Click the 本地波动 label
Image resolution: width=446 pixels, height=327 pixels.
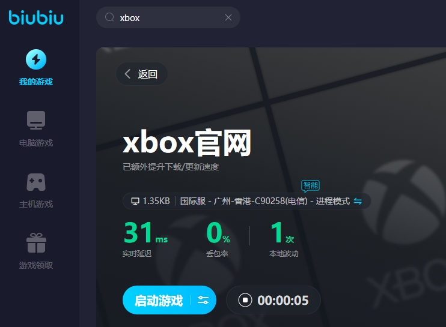click(284, 253)
